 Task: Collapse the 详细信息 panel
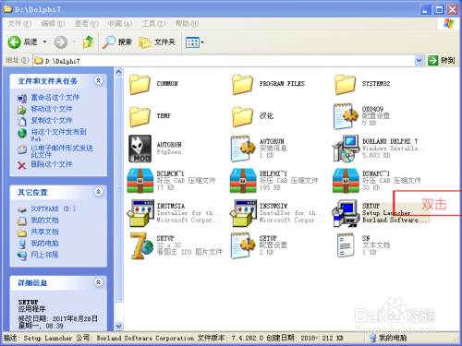[x=99, y=282]
